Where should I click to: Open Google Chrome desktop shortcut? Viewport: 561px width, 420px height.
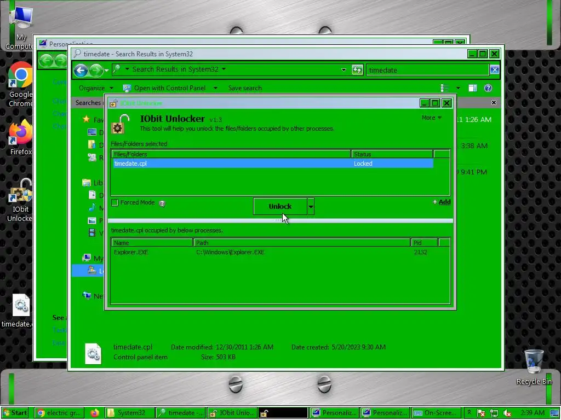[20, 84]
